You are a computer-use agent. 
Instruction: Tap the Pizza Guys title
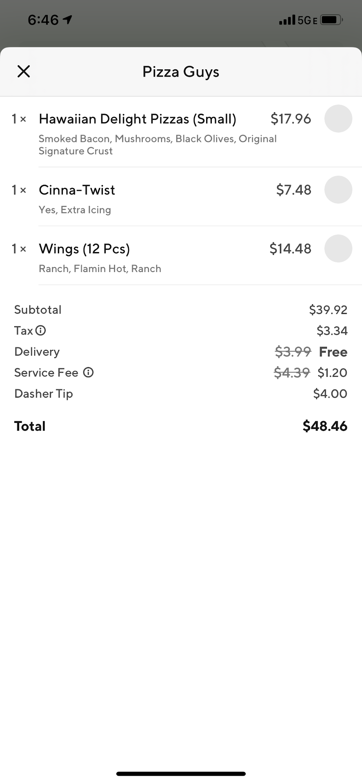tap(181, 72)
